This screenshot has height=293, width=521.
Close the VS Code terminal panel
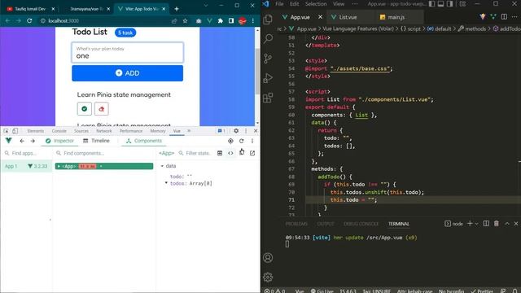point(516,224)
